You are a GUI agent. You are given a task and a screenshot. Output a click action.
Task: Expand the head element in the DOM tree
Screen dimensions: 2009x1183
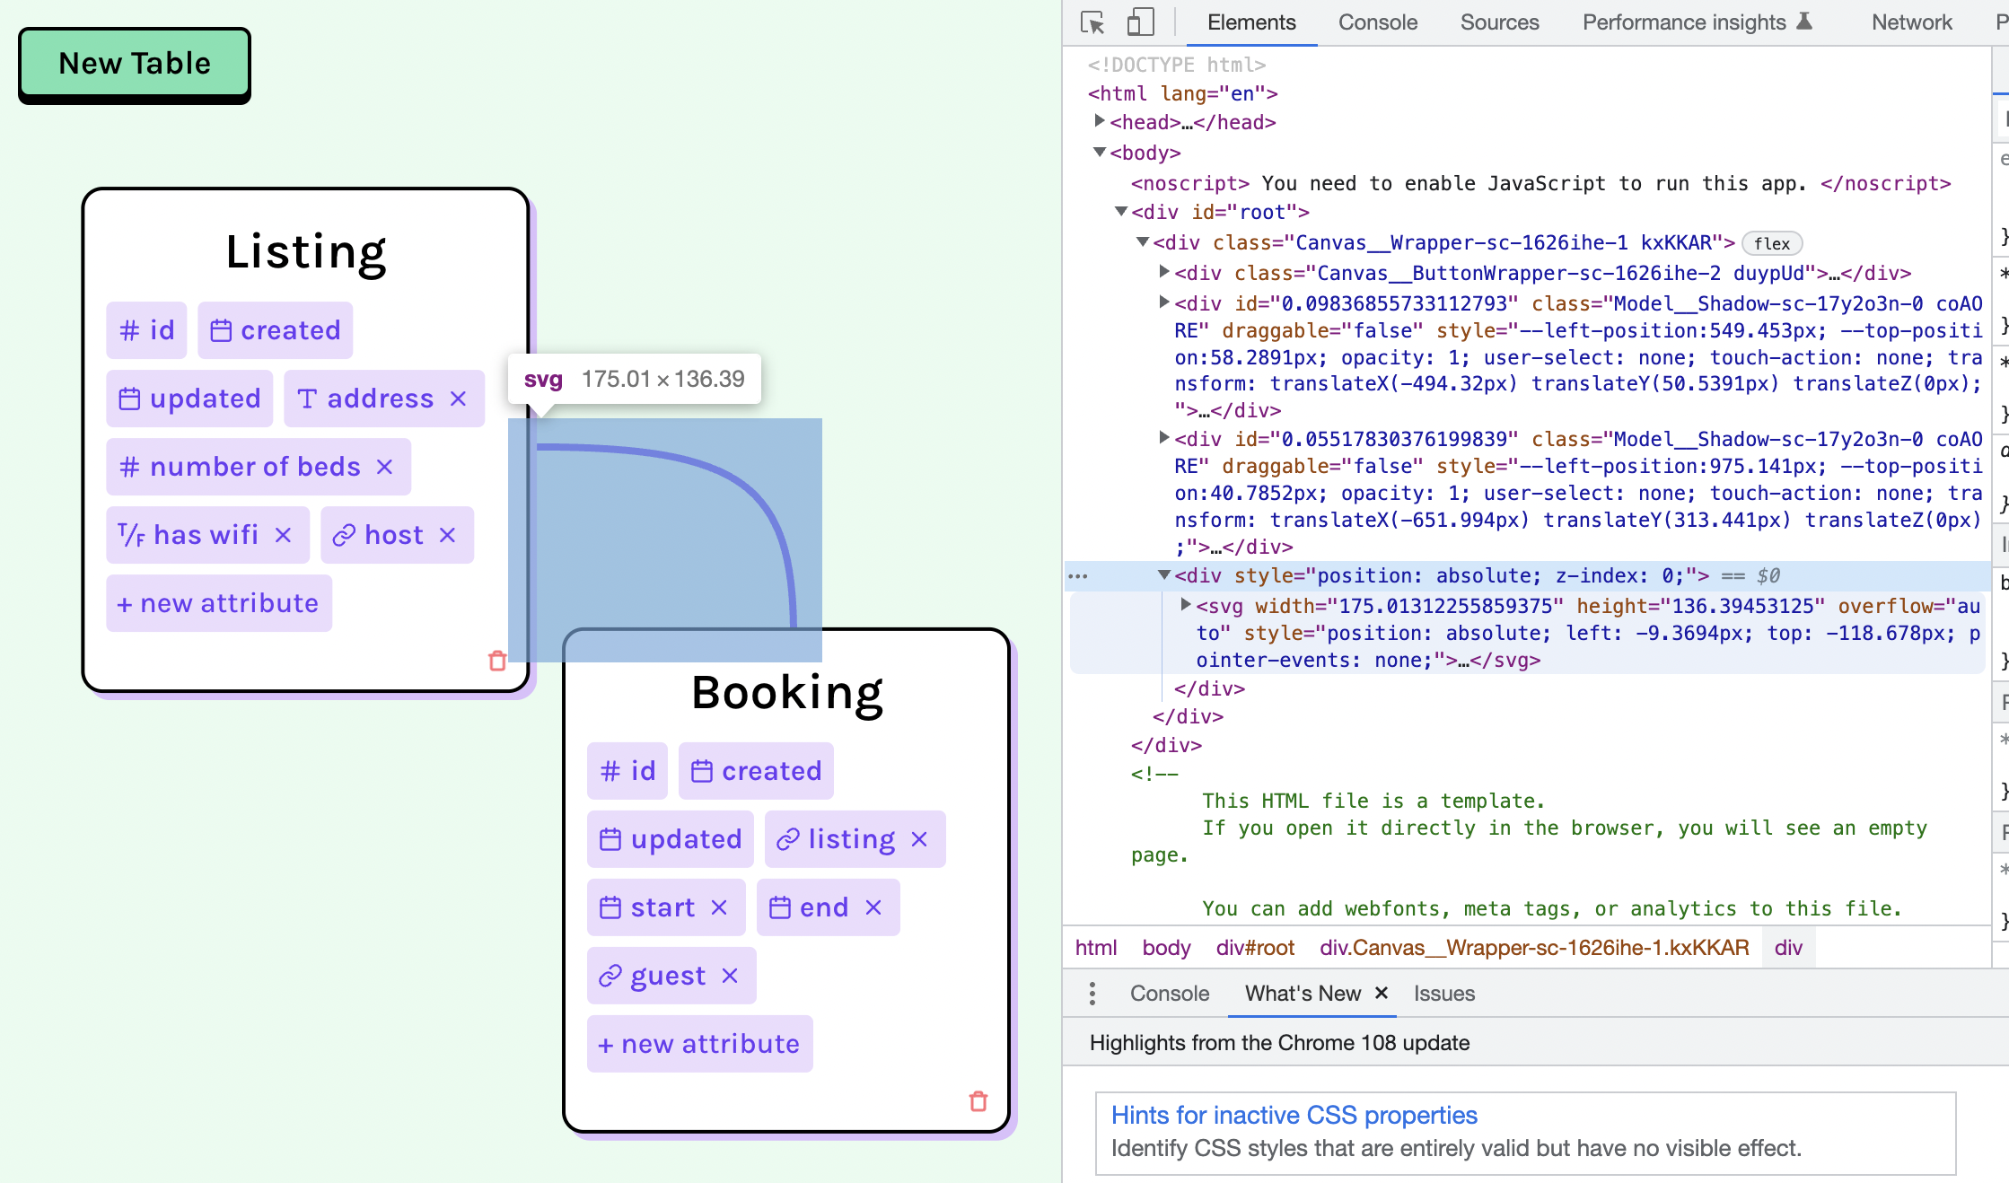point(1100,122)
